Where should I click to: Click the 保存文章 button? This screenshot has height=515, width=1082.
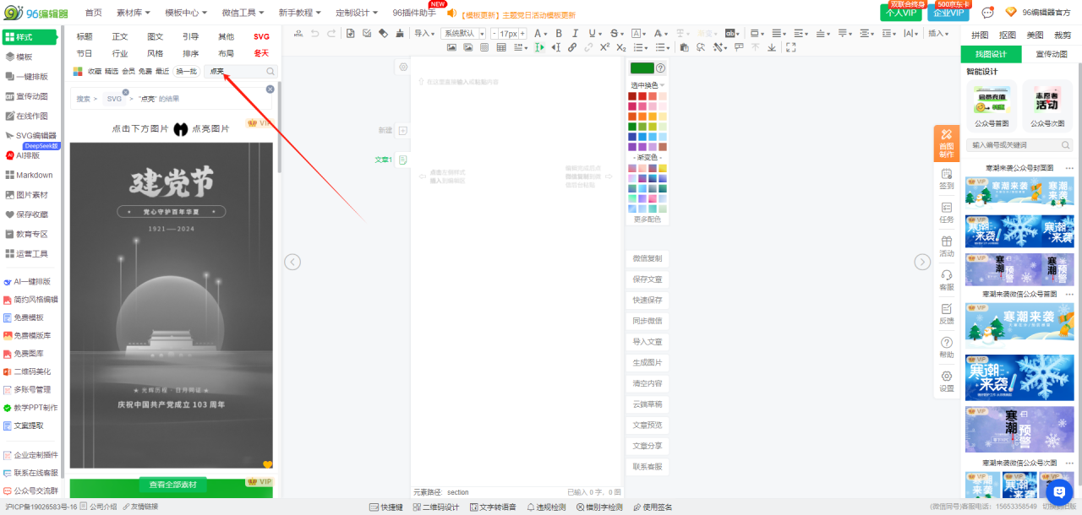click(648, 279)
